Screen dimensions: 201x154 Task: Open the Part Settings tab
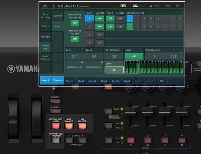click(x=45, y=16)
